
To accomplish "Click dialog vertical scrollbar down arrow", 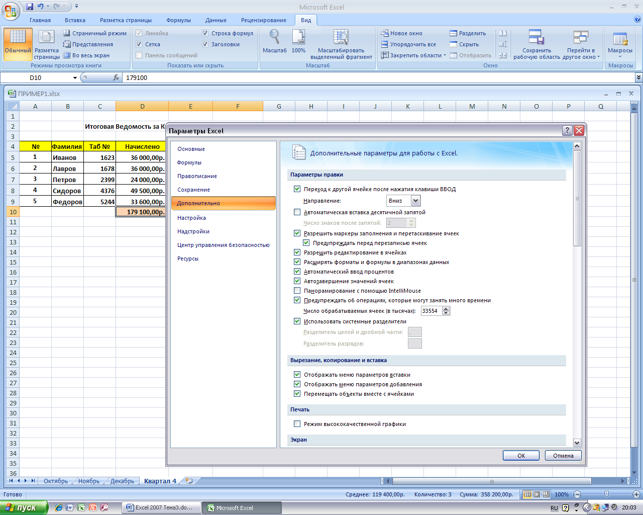I will [x=577, y=443].
